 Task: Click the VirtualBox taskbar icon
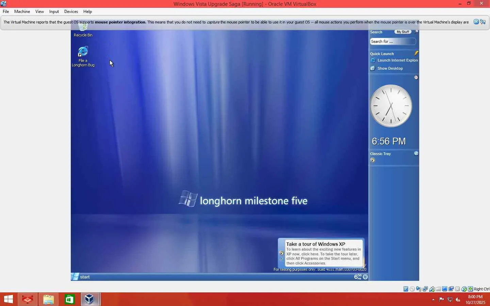point(90,299)
